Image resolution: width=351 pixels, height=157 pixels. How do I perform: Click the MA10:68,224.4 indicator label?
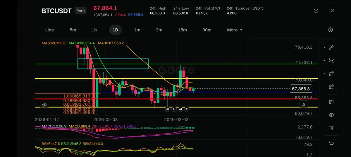click(82, 43)
